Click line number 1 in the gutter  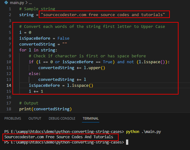[x=10, y=9]
